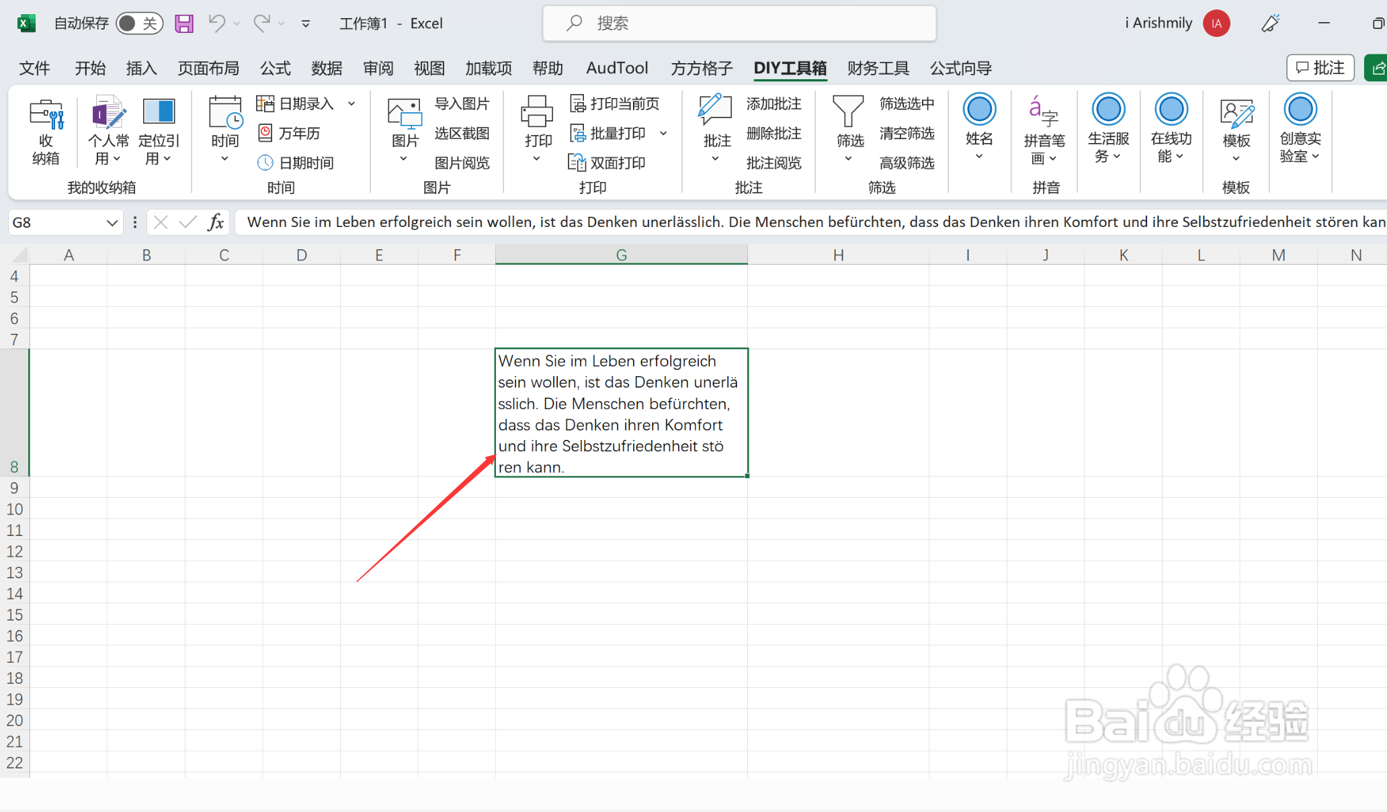Expand the 批量打印 dropdown arrow
This screenshot has width=1387, height=812.
663,133
